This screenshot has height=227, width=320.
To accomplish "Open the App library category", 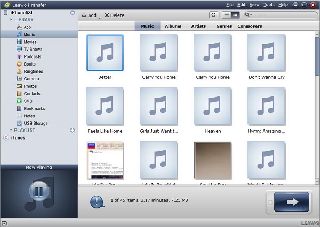I will click(27, 27).
